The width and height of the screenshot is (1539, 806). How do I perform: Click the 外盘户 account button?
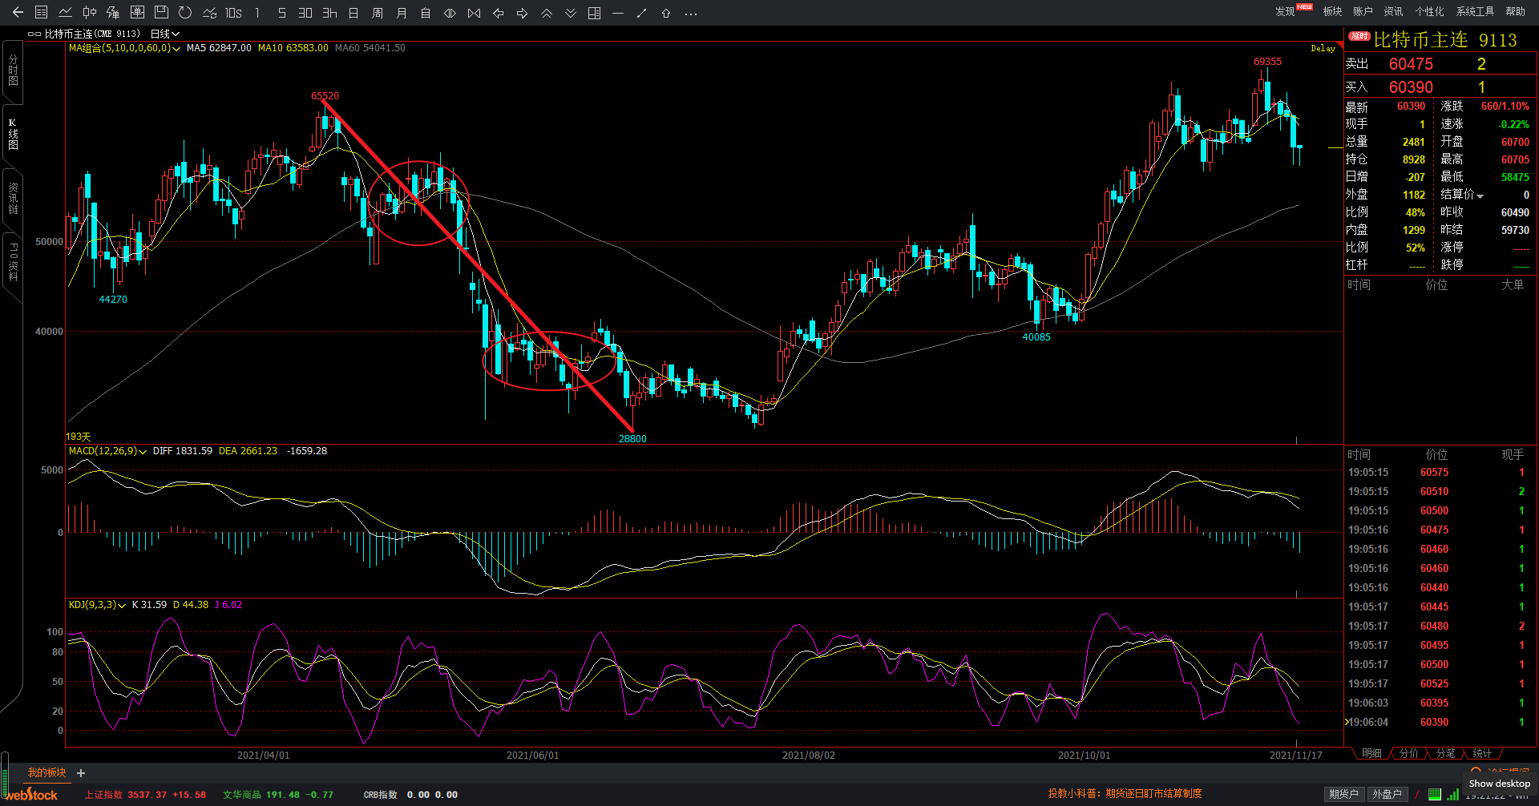[1387, 794]
